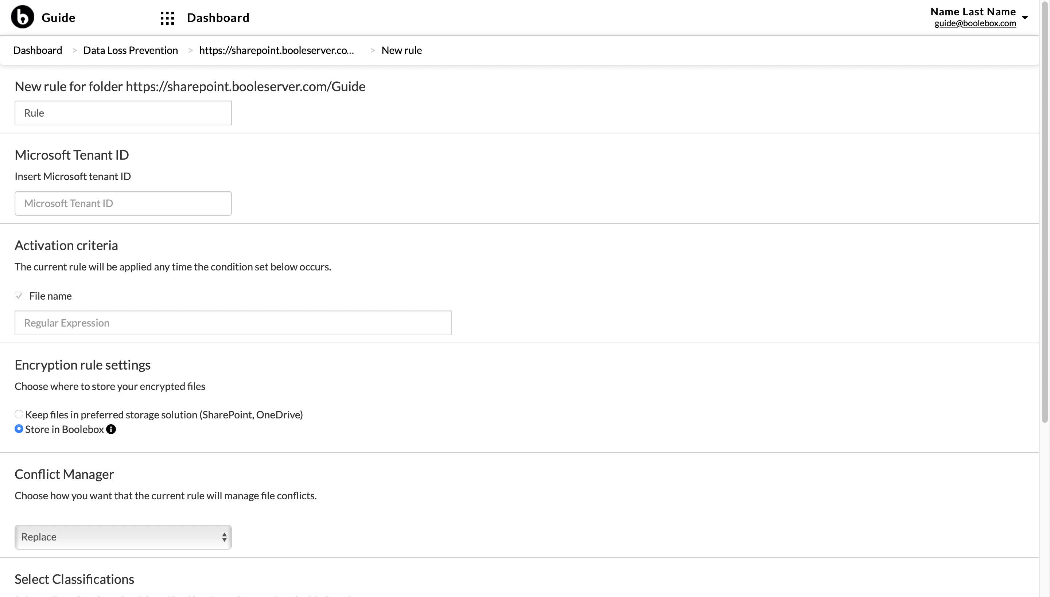Expand the user account dropdown arrow

(1024, 17)
